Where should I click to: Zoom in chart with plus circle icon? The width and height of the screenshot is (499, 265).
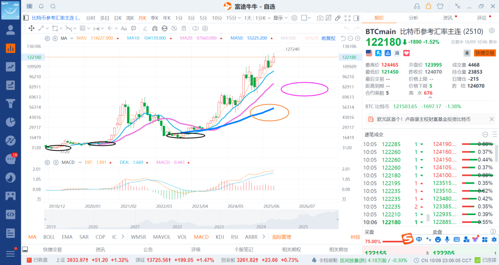(x=358, y=38)
